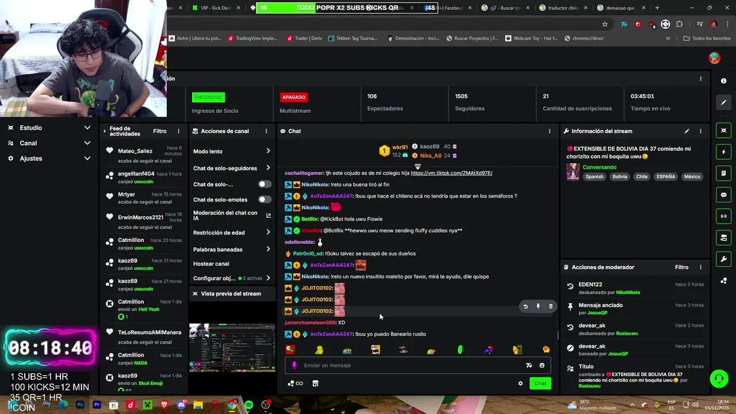Select the green figure emote in quick bar

coord(460,350)
